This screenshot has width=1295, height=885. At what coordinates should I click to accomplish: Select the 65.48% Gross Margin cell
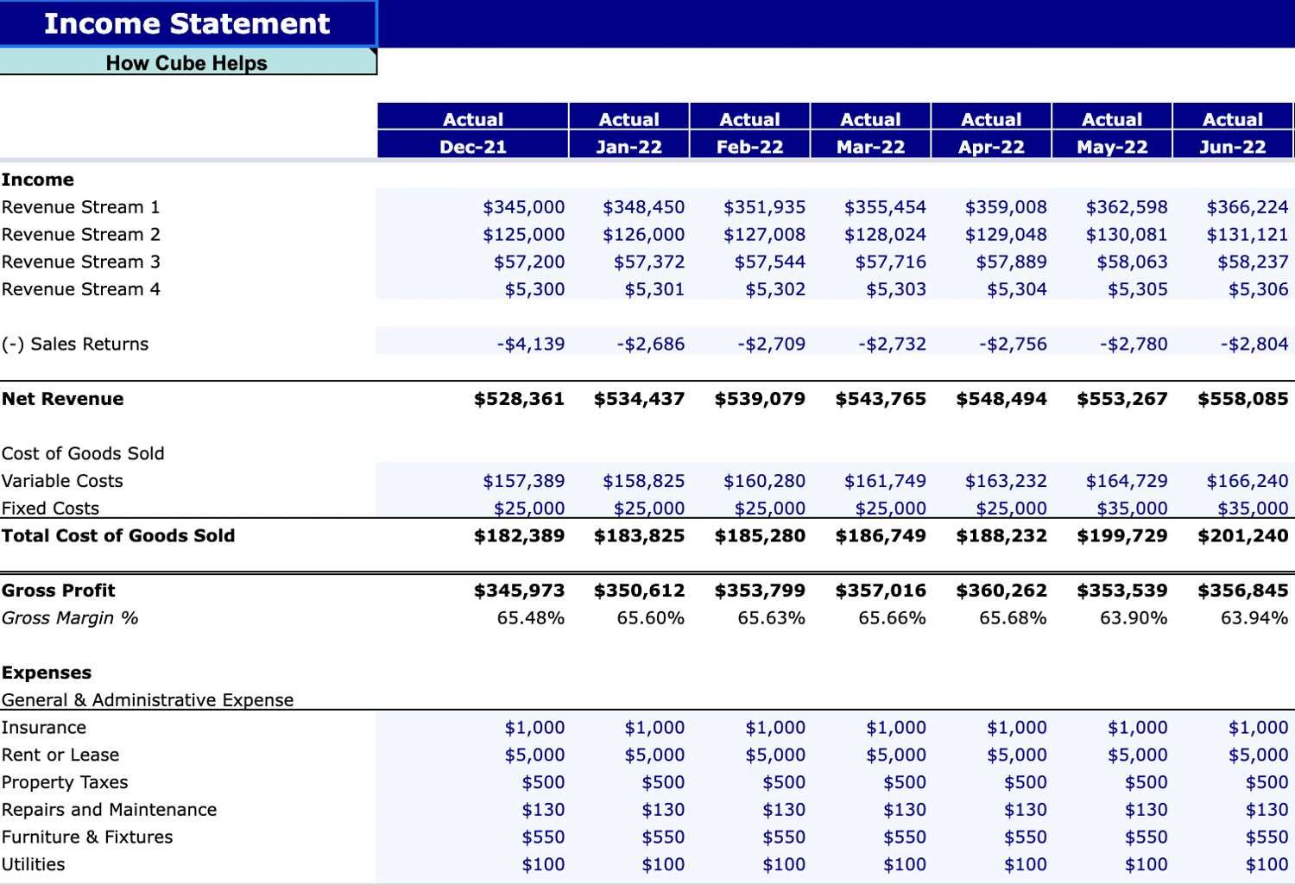531,618
